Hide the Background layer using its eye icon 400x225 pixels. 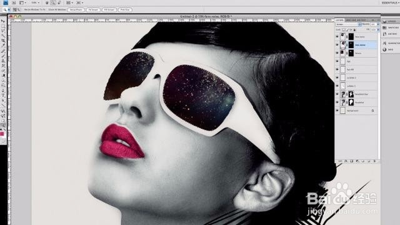coord(337,111)
